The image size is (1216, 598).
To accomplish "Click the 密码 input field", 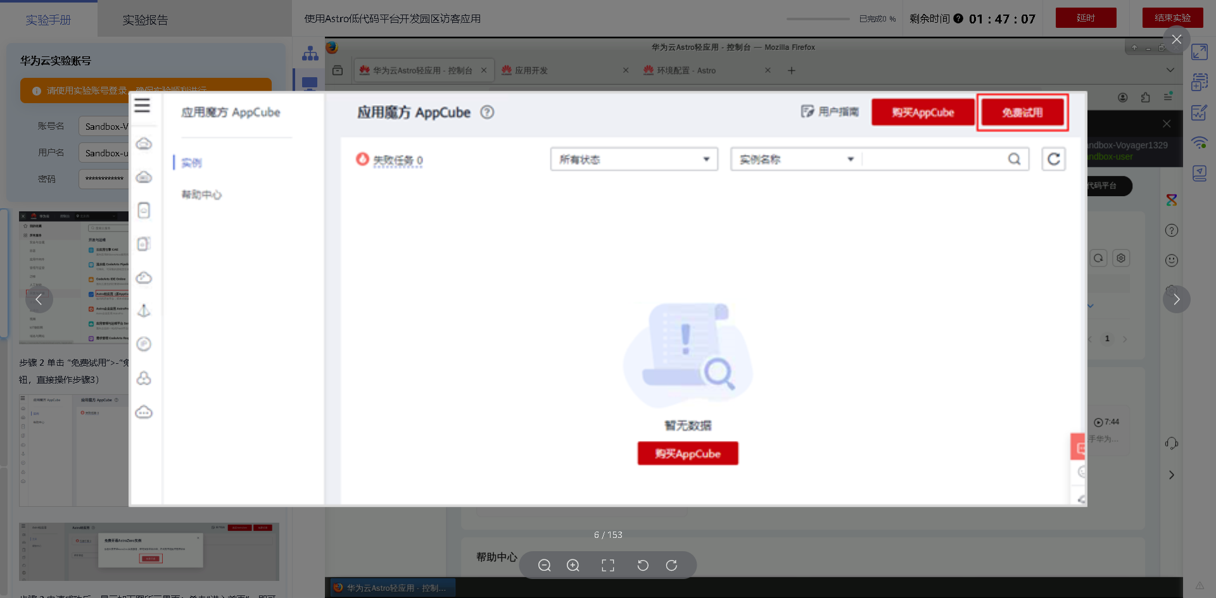I will point(104,178).
